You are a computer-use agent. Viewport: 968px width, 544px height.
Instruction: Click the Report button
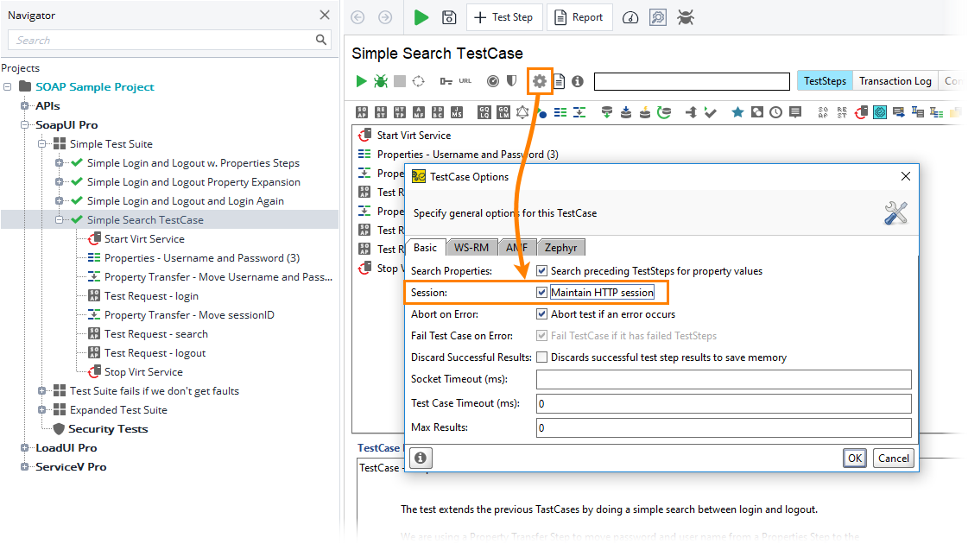pyautogui.click(x=579, y=17)
